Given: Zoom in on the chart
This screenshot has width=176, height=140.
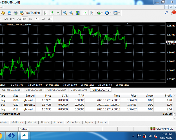Looking at the screenshot, I should pos(65,13).
